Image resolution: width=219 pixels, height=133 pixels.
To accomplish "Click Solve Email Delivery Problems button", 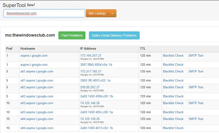I will [x=114, y=35].
